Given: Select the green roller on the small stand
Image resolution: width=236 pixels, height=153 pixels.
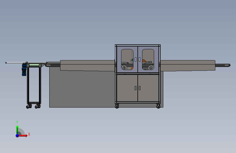Looking at the screenshot, I should coord(34,66).
